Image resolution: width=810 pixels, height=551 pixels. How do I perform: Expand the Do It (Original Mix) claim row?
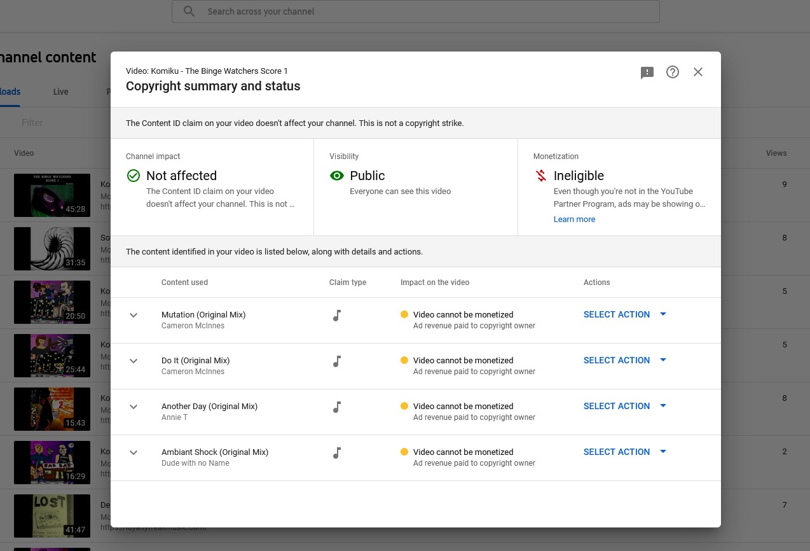134,361
